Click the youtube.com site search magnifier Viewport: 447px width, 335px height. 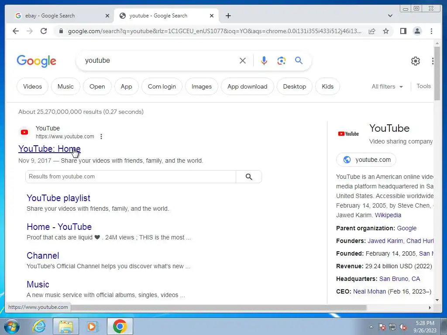click(249, 177)
